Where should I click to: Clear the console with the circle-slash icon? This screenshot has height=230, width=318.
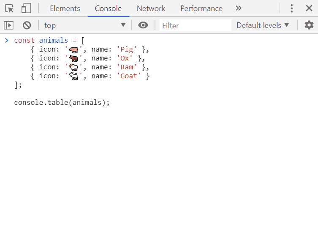point(27,25)
